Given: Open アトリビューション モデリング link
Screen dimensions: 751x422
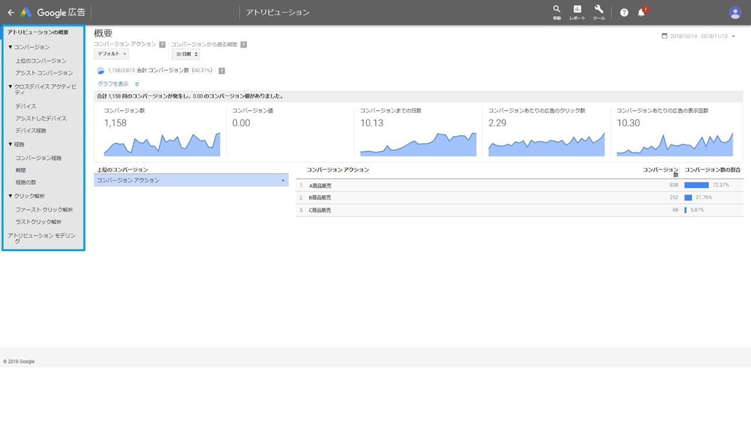Looking at the screenshot, I should pyautogui.click(x=42, y=238).
